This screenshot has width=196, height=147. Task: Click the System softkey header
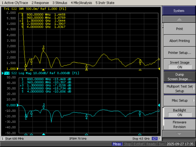179,11
